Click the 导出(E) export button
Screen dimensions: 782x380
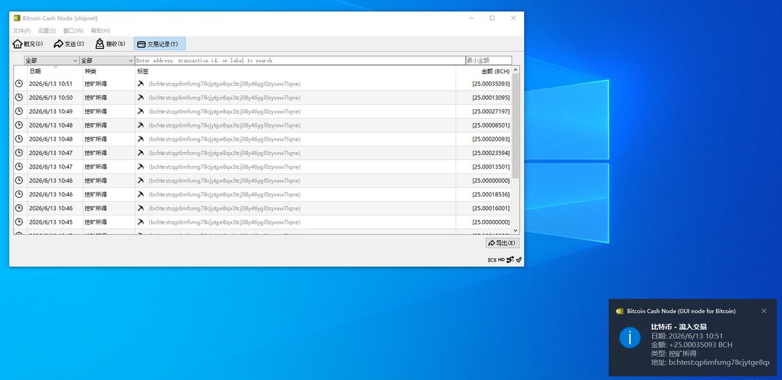(502, 243)
